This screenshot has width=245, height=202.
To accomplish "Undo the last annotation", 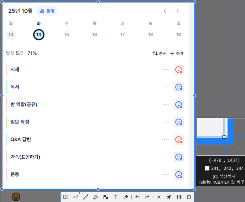I will pyautogui.click(x=137, y=197).
